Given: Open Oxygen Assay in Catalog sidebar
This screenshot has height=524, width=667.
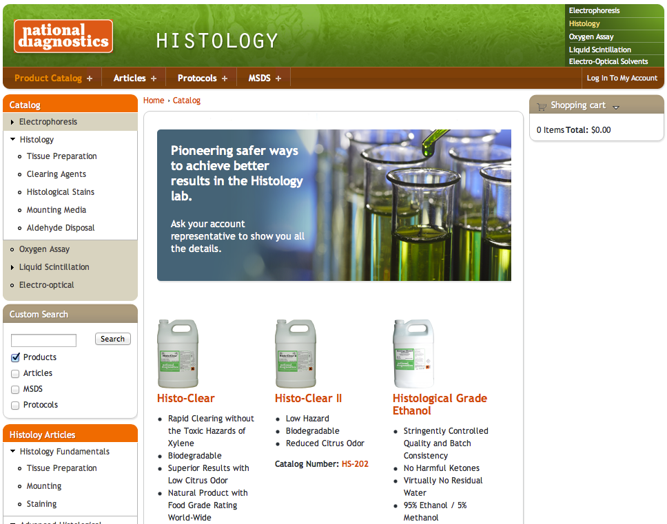Looking at the screenshot, I should pyautogui.click(x=44, y=249).
